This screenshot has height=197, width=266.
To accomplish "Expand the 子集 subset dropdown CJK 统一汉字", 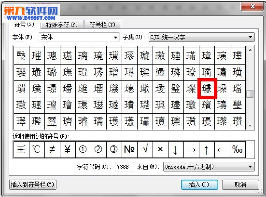I will tap(201, 37).
